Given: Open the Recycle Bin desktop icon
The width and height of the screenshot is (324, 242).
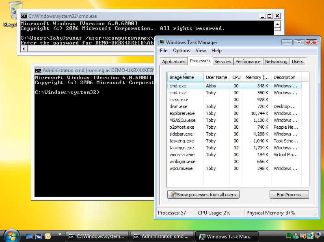Looking at the screenshot, I should pos(13,15).
